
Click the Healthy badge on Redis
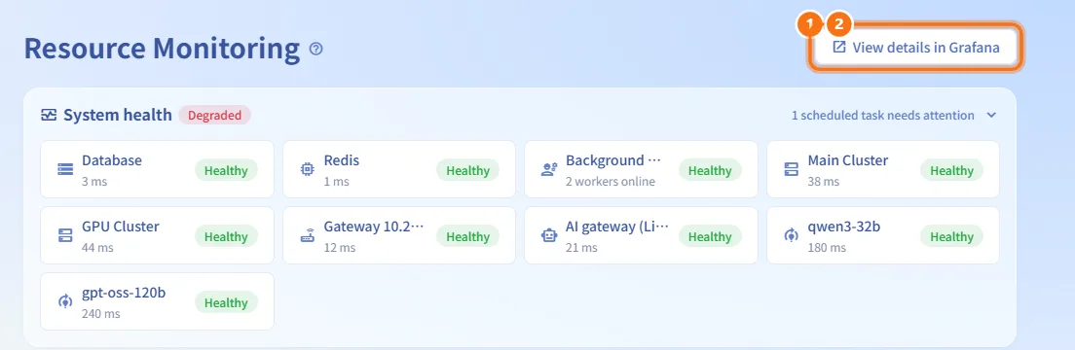[x=468, y=170]
